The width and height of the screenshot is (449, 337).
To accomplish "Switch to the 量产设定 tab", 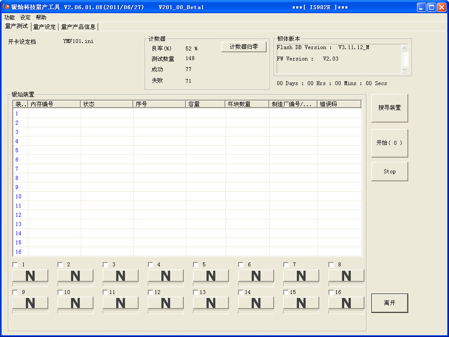I will tap(45, 27).
